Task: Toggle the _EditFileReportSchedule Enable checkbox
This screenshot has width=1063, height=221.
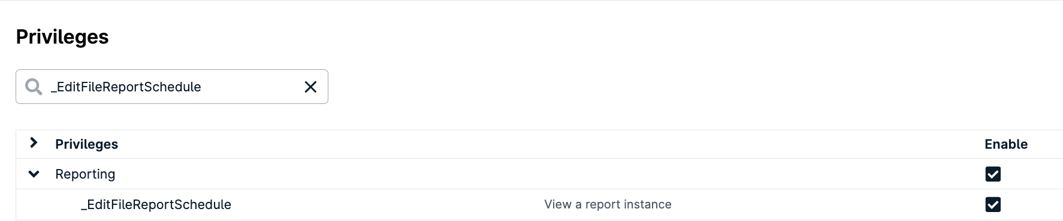Action: [993, 204]
